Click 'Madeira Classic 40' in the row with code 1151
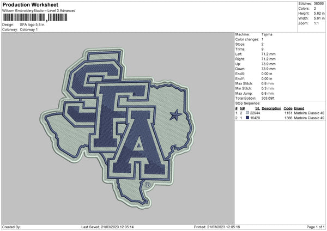Viewport: 327px width, 231px height. [309, 113]
